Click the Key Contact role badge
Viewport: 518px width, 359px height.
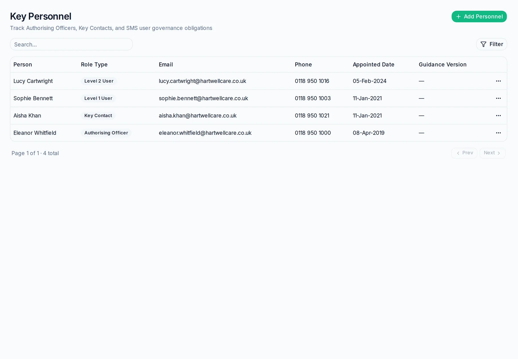[x=98, y=116]
